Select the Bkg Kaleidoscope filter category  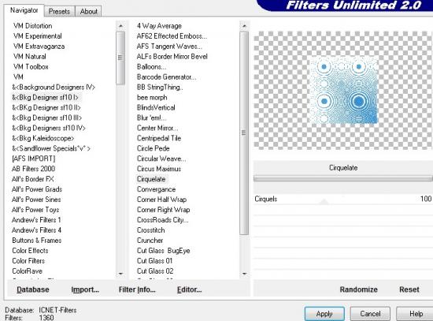click(x=43, y=138)
